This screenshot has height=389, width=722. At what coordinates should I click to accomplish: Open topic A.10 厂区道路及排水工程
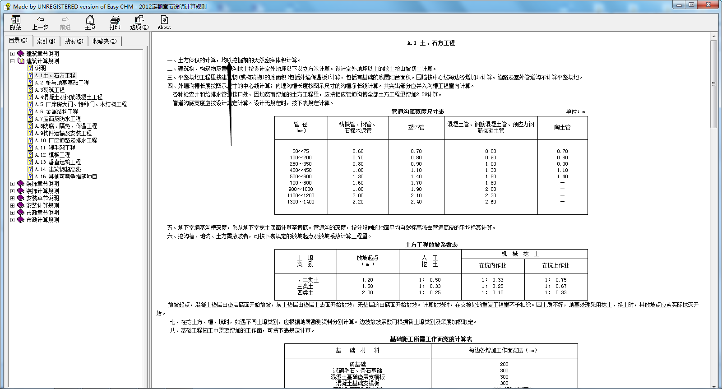click(66, 140)
